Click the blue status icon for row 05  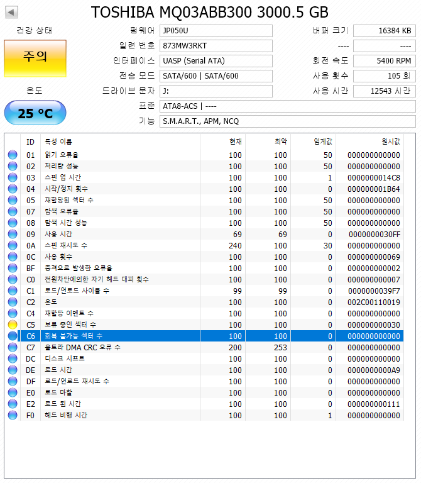coord(13,200)
